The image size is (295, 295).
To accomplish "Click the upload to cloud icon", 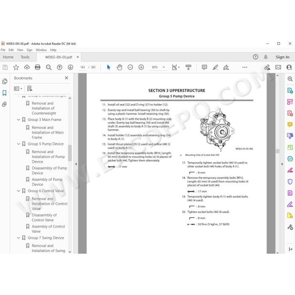I will (27, 67).
